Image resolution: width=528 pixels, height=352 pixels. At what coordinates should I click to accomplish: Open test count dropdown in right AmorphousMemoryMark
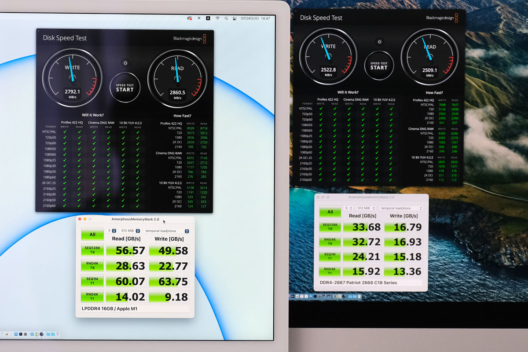[348, 208]
